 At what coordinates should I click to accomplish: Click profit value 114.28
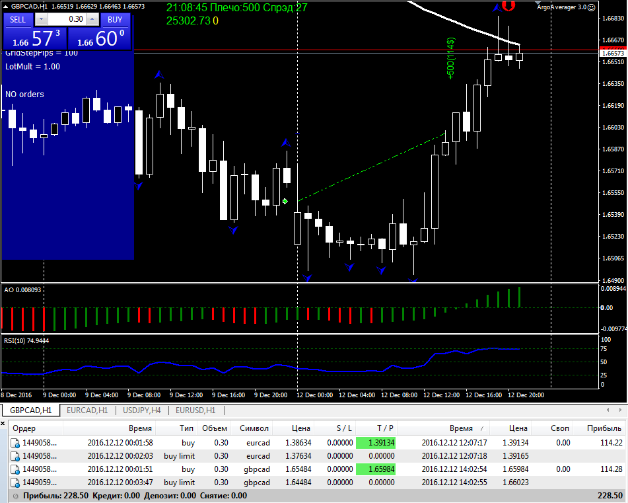(x=611, y=469)
